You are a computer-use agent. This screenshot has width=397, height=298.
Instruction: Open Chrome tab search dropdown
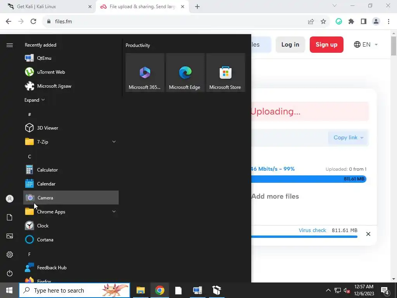pyautogui.click(x=335, y=5)
